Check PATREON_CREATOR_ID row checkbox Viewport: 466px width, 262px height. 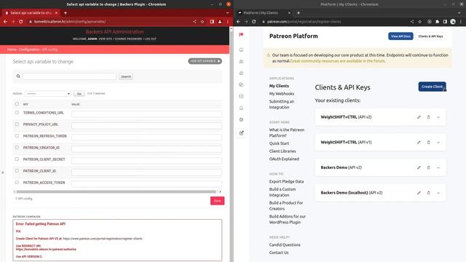point(17,147)
